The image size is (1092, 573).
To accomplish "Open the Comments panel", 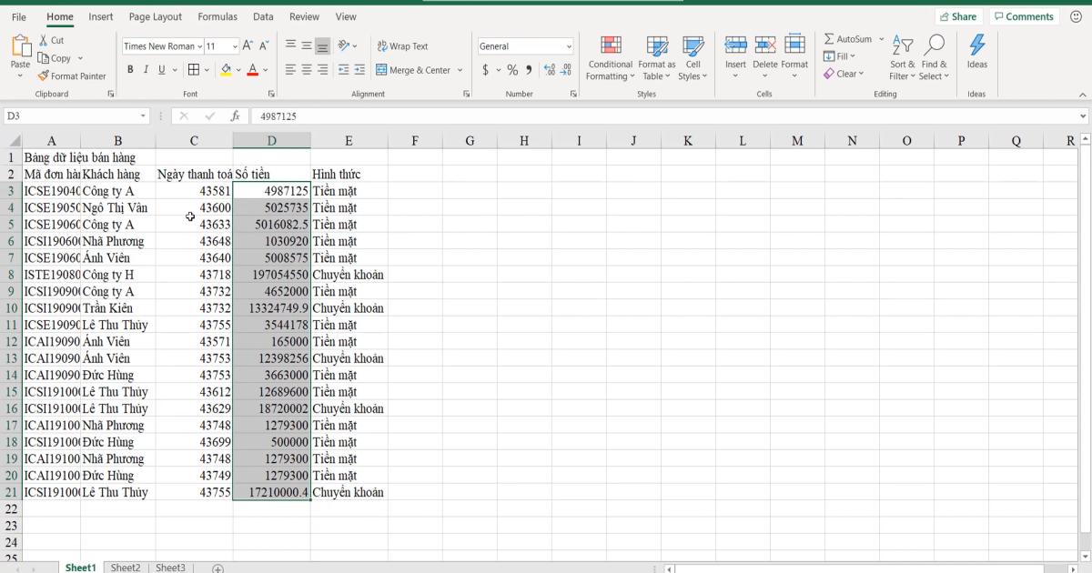I will tap(1024, 15).
